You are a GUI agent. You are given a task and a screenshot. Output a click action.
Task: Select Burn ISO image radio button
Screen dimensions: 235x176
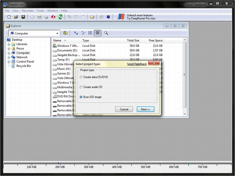click(x=81, y=97)
